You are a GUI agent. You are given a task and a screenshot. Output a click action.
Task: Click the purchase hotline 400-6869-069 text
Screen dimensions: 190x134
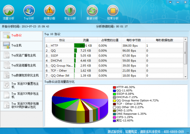174,131
